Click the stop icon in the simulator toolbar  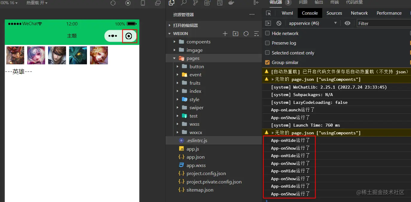(x=128, y=3)
